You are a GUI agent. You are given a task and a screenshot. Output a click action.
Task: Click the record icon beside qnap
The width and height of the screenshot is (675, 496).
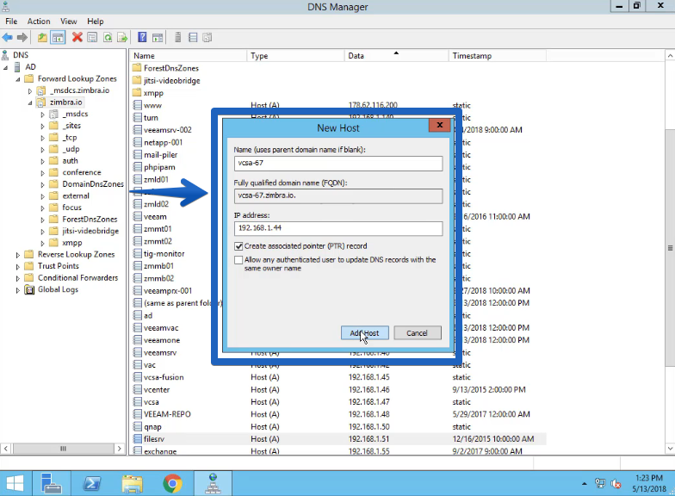138,427
